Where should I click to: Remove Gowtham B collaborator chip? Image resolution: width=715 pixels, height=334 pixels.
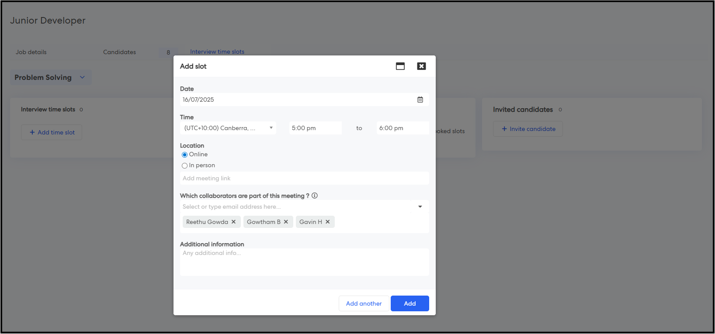[x=286, y=222]
